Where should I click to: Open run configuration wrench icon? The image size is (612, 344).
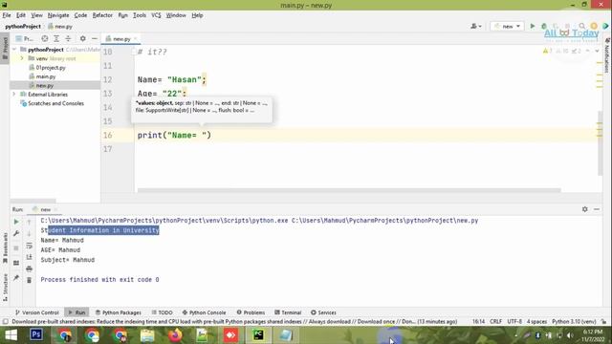click(x=16, y=233)
